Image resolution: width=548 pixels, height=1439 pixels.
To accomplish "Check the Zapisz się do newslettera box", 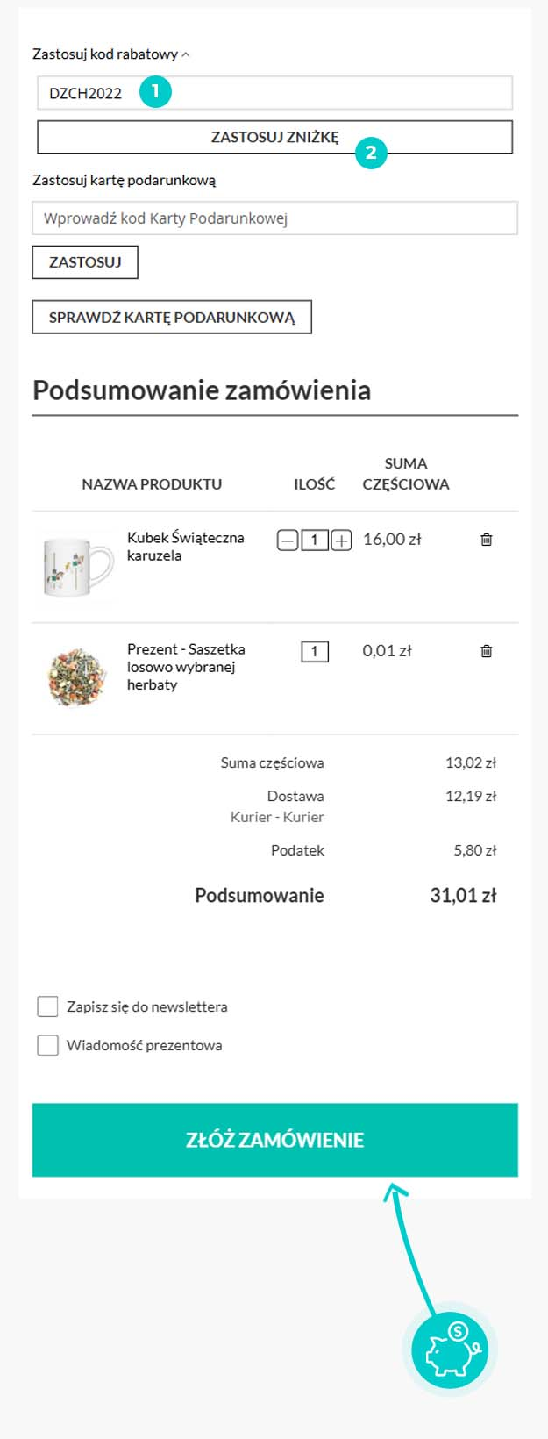I will coord(48,1006).
